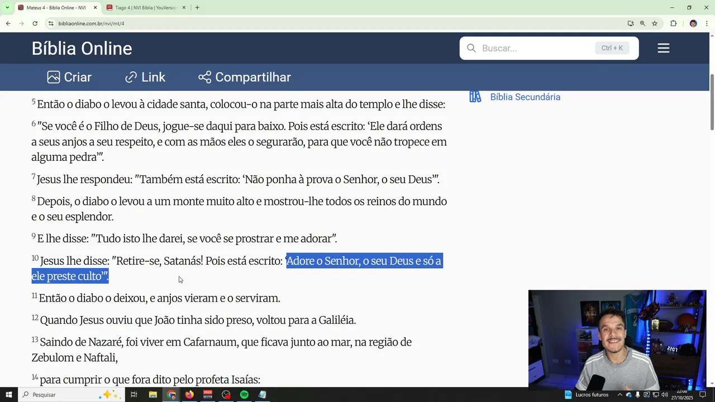Click the magnifier icon in search box
This screenshot has width=715, height=402.
coord(471,48)
